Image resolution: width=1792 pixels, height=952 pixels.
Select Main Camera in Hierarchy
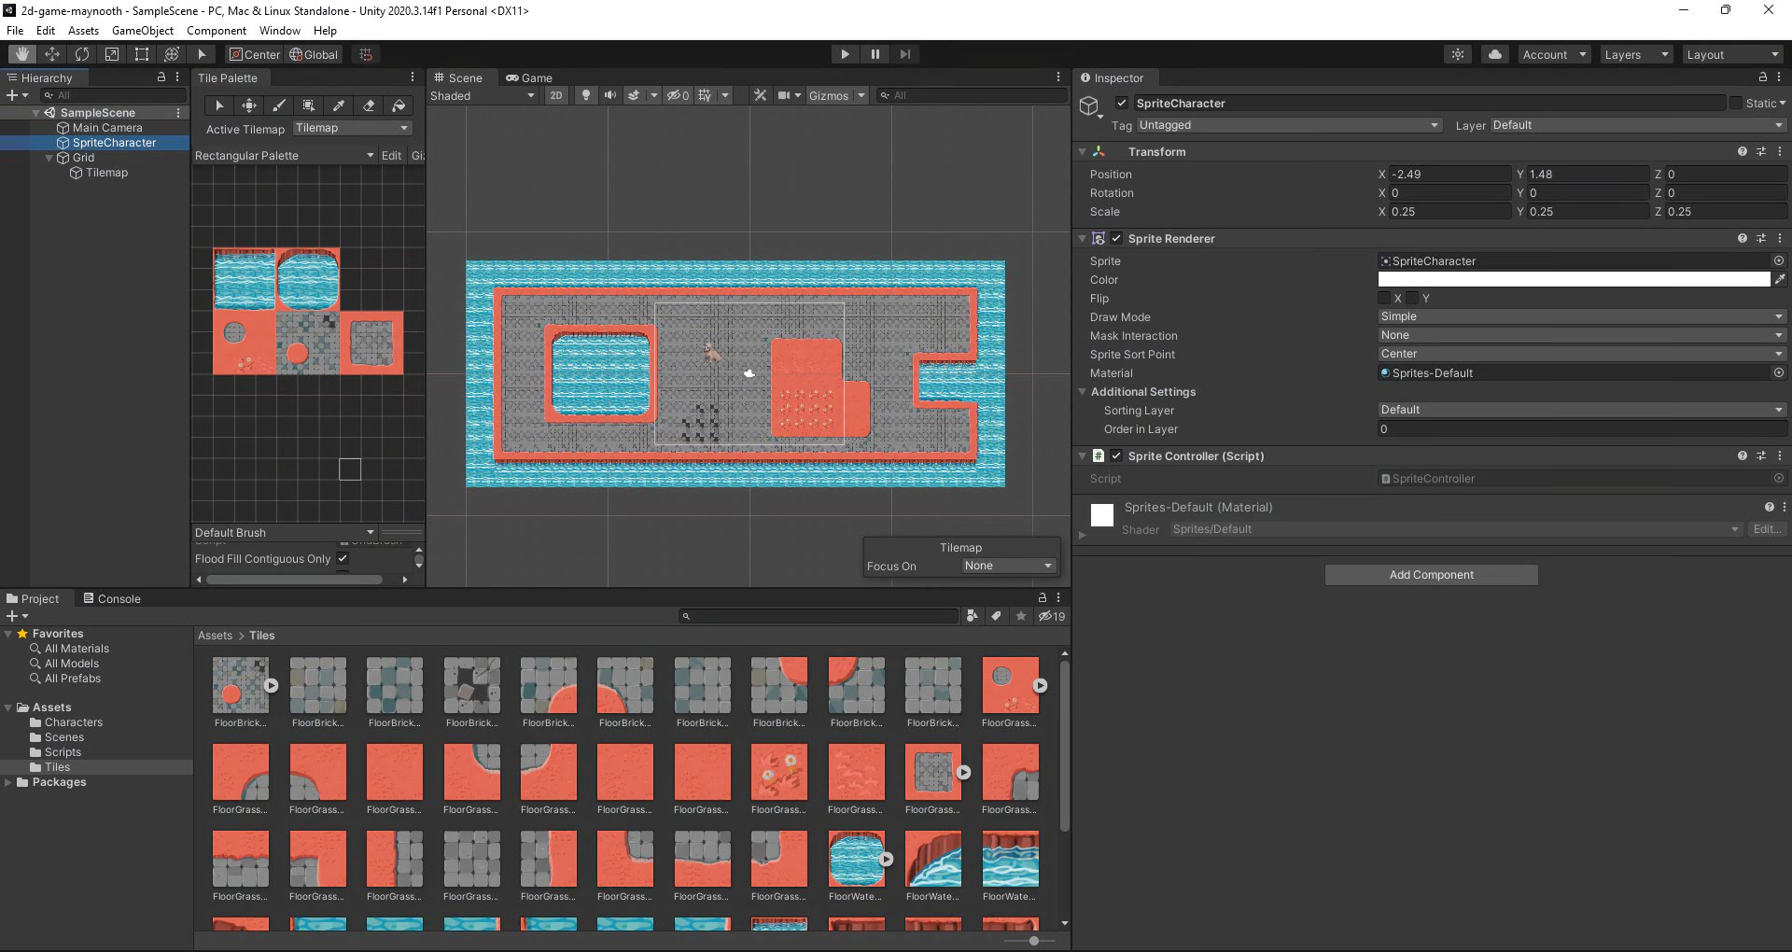point(107,128)
